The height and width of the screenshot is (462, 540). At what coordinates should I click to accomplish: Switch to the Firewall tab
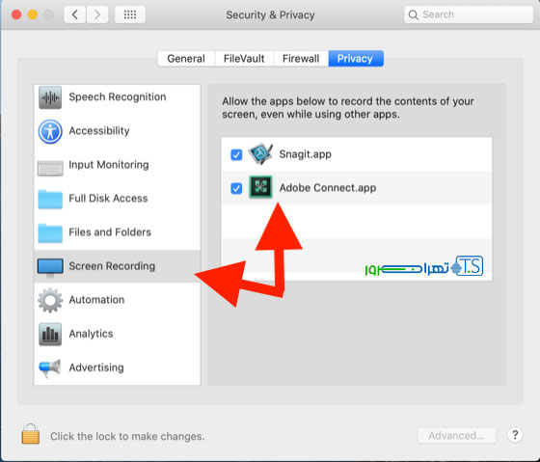pyautogui.click(x=301, y=59)
